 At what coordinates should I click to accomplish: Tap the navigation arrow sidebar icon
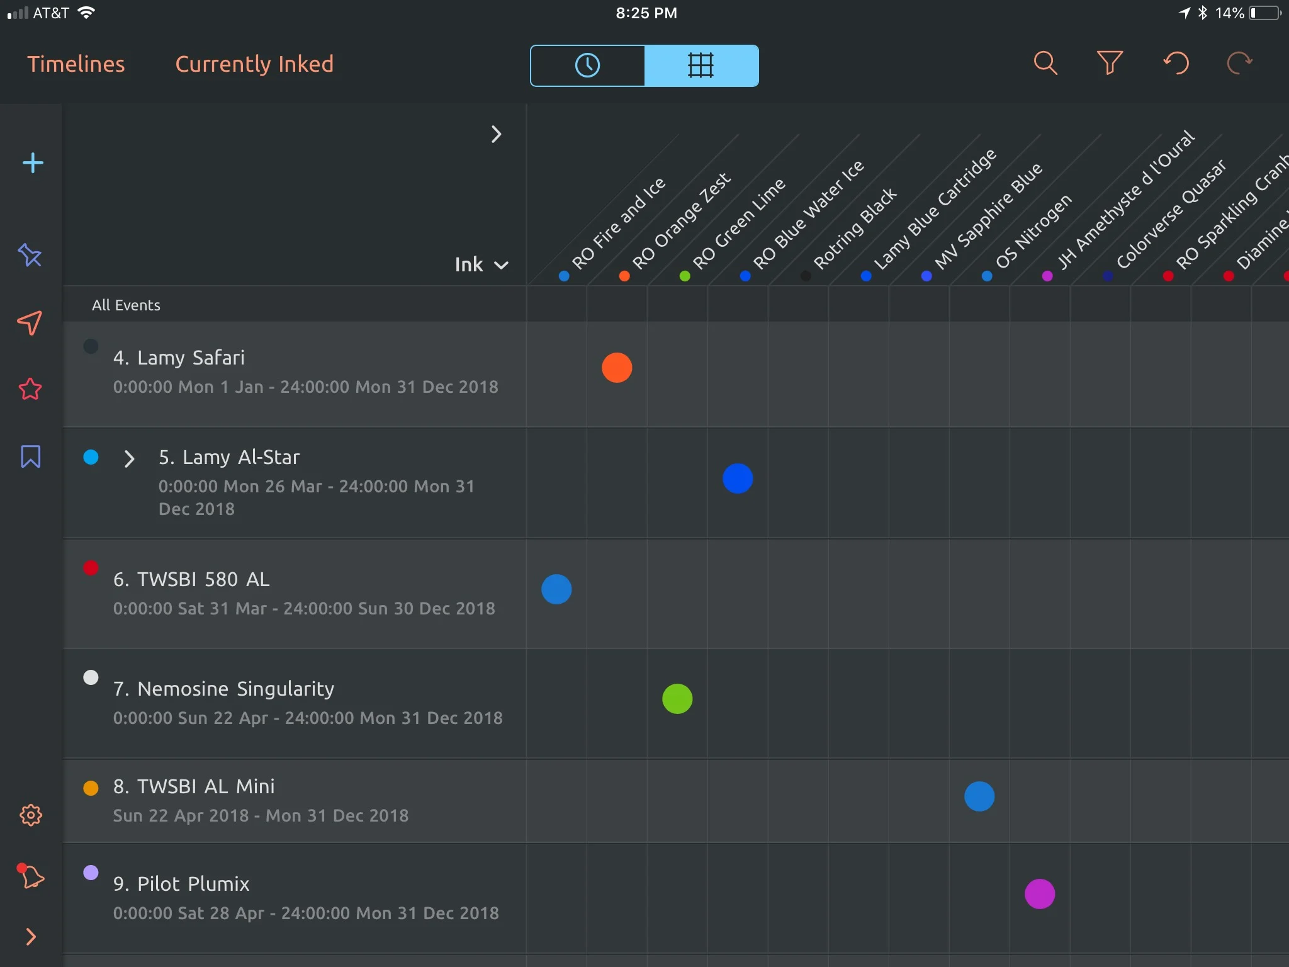point(30,322)
